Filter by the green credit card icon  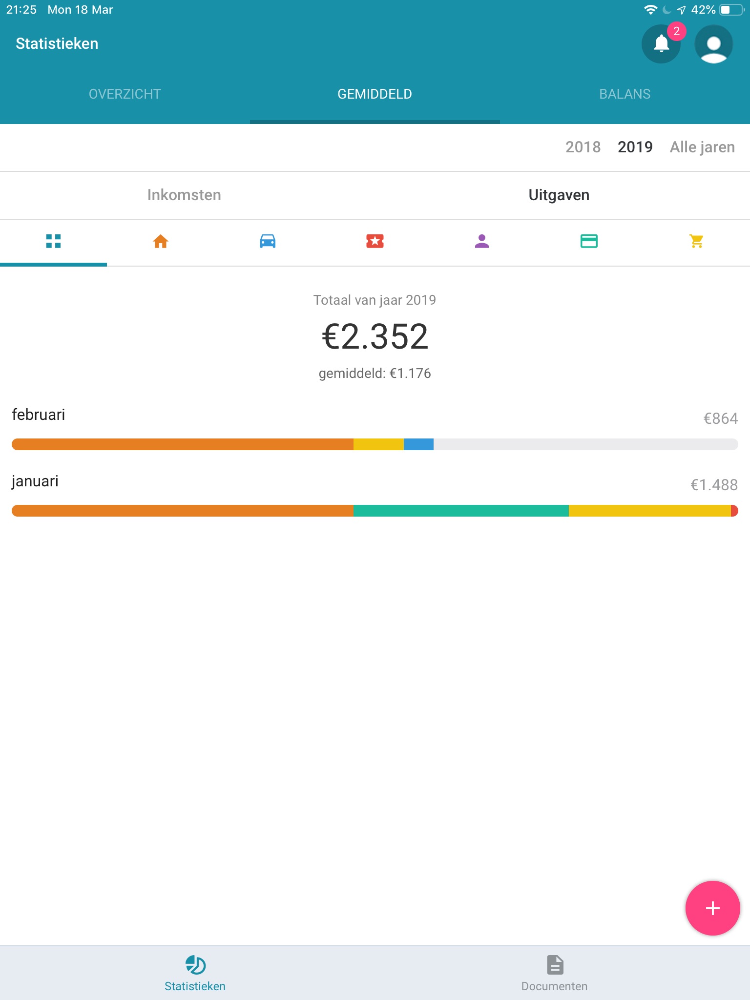589,241
